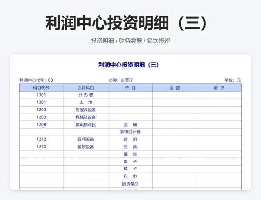The height and width of the screenshot is (200, 261).
Task: Select the 布巾 sub-item cell
Action: (x=130, y=177)
